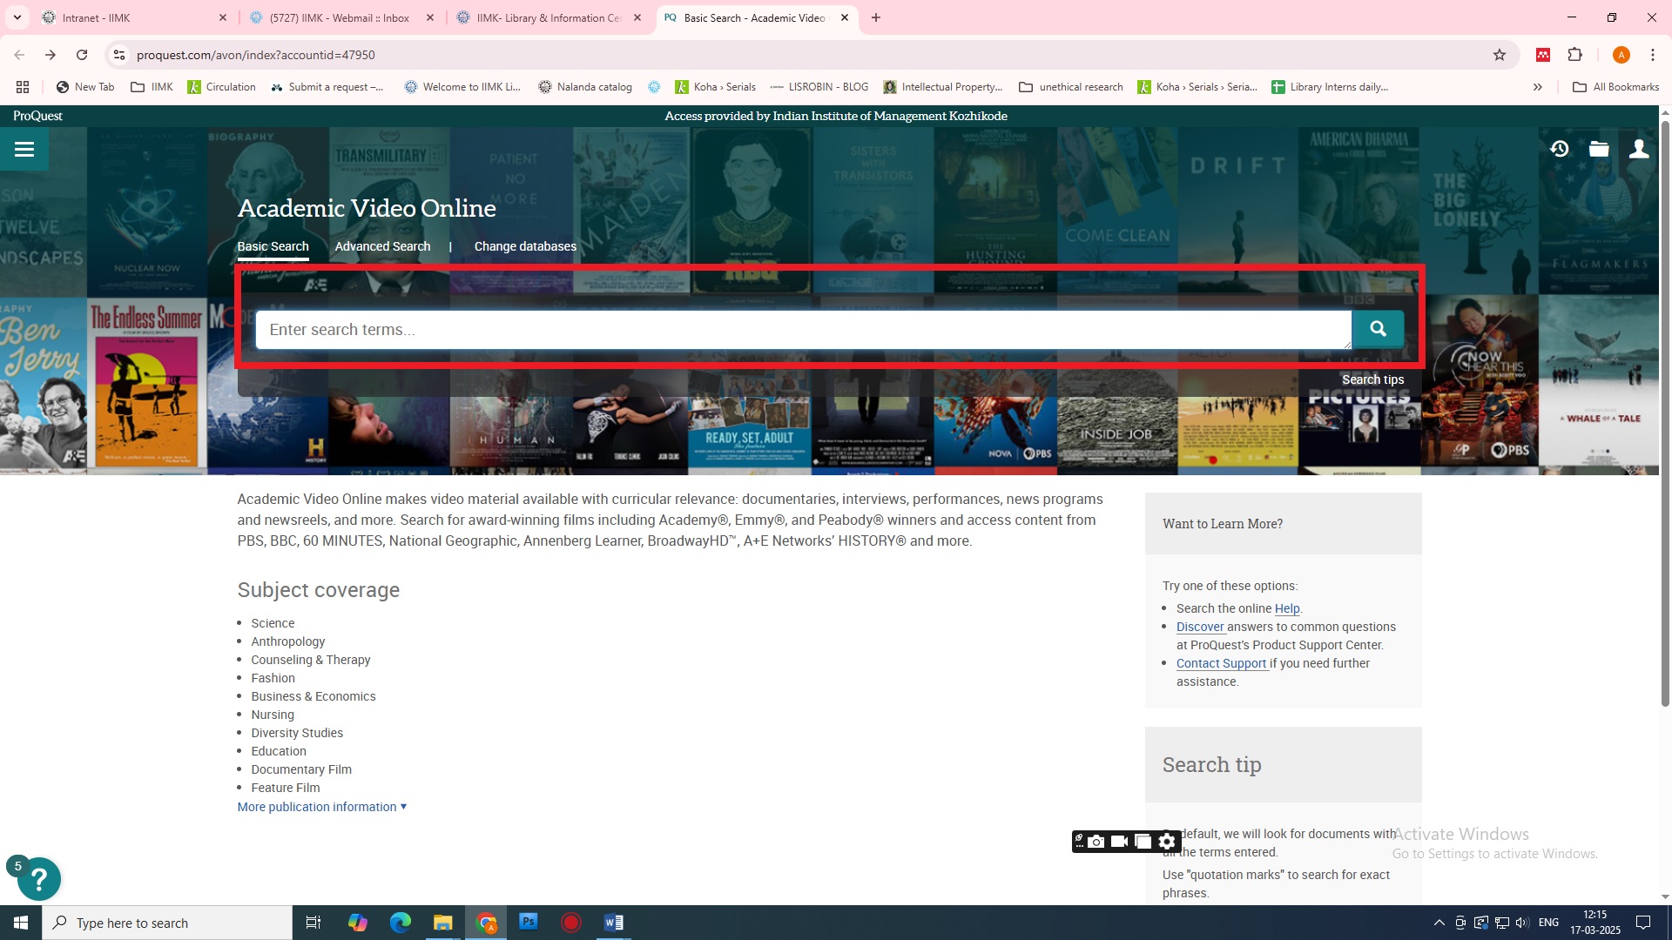Open the user profile icon
Image resolution: width=1672 pixels, height=940 pixels.
click(1639, 149)
